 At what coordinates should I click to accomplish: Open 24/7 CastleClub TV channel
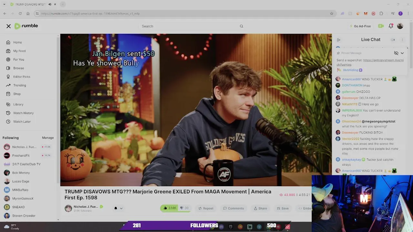(x=26, y=164)
